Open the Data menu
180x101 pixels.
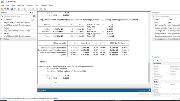[13, 5]
